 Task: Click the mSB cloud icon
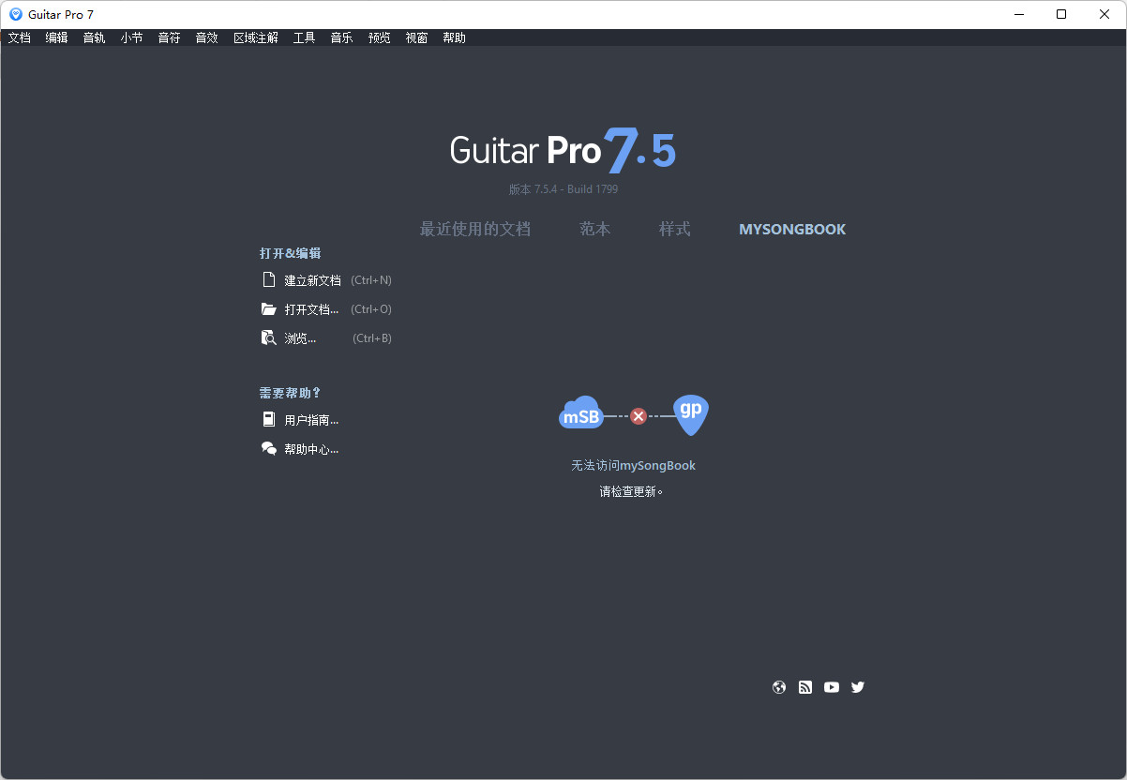(581, 413)
